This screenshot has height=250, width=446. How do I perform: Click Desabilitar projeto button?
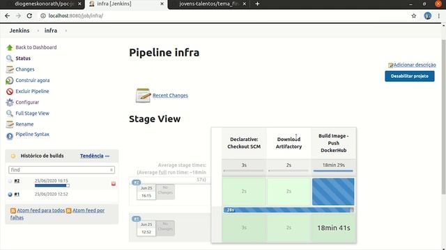[x=410, y=76]
